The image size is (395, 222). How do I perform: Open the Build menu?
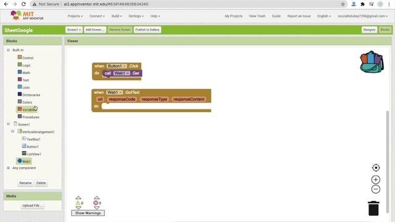pyautogui.click(x=117, y=16)
